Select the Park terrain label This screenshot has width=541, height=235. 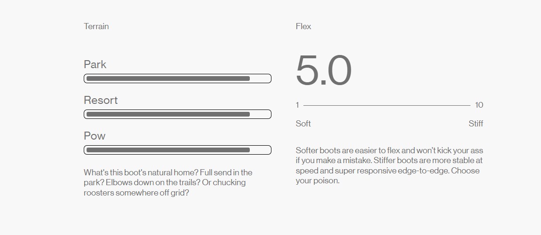(95, 64)
